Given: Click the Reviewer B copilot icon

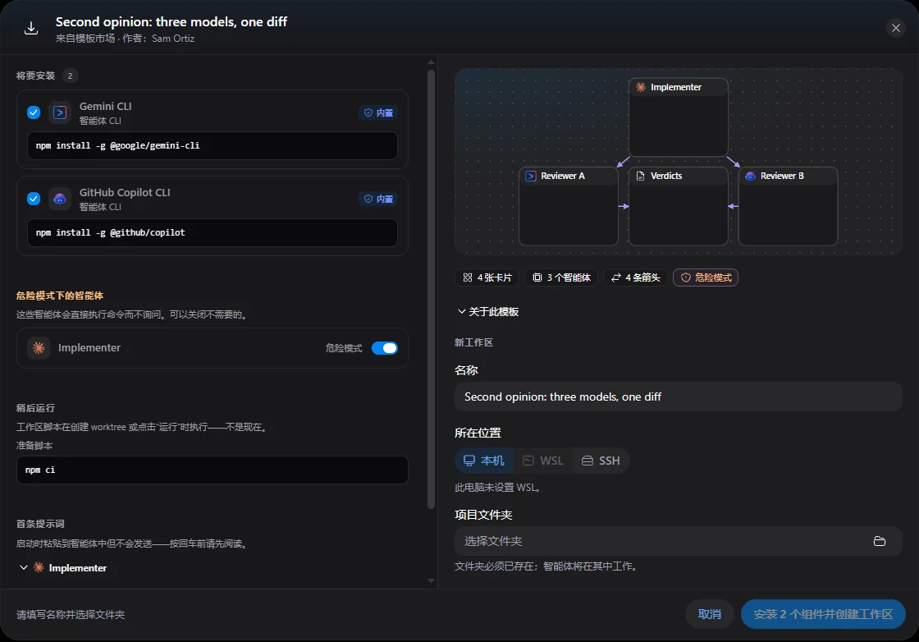Looking at the screenshot, I should [x=750, y=176].
